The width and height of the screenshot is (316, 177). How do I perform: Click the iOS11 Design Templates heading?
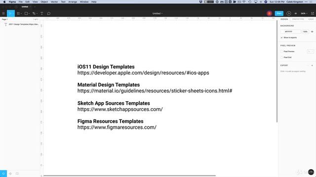[106, 67]
